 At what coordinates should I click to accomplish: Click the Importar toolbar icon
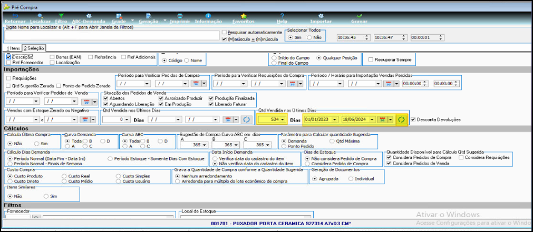[x=321, y=16]
